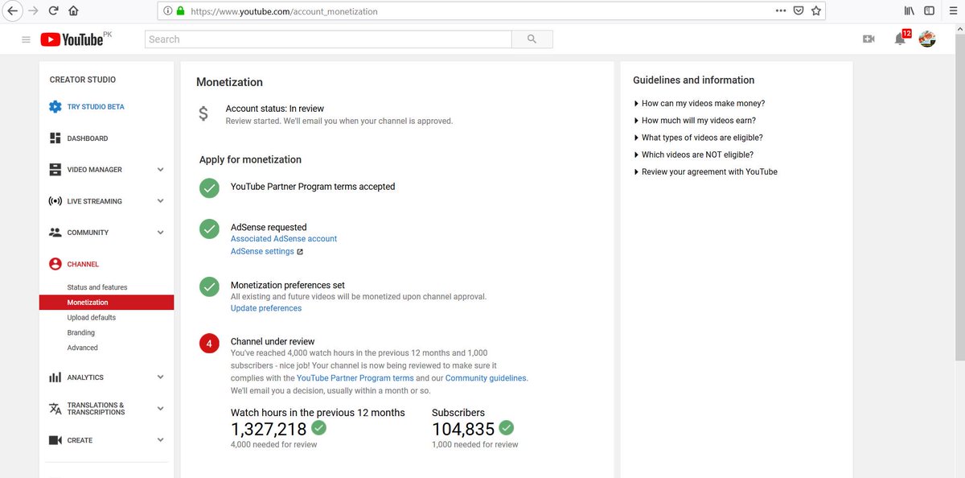Viewport: 965px width, 478px height.
Task: Click the 'Account status: In review' text
Action: (274, 109)
